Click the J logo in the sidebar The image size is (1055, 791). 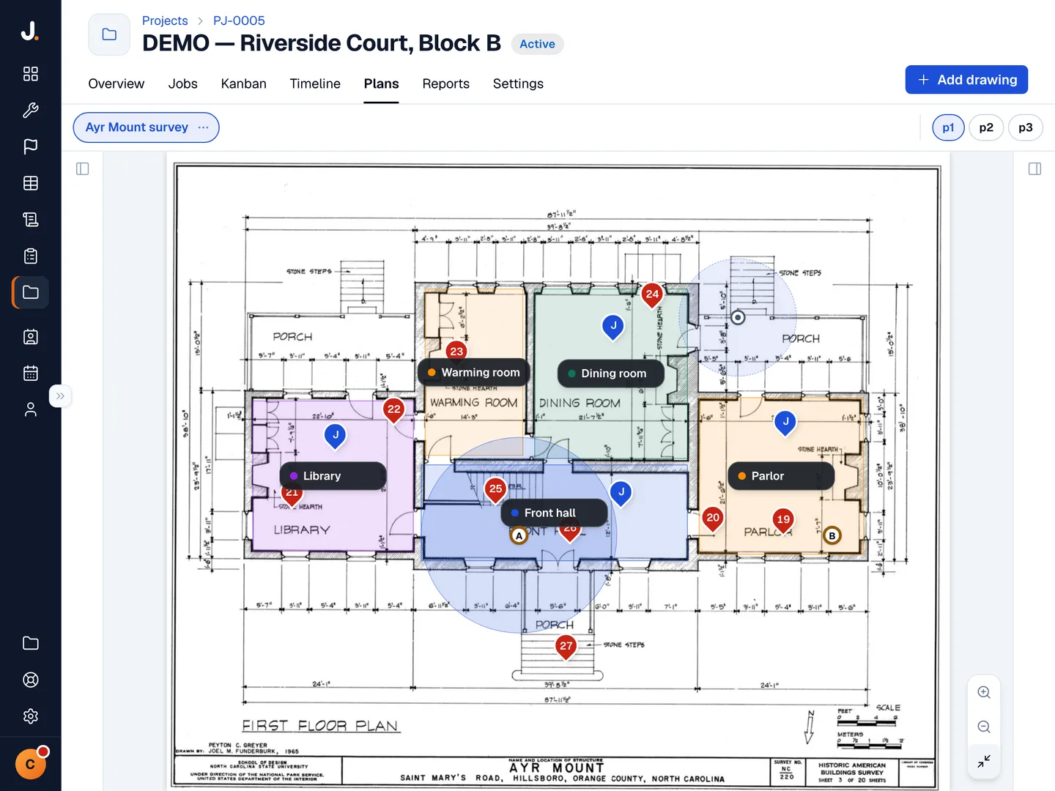30,31
